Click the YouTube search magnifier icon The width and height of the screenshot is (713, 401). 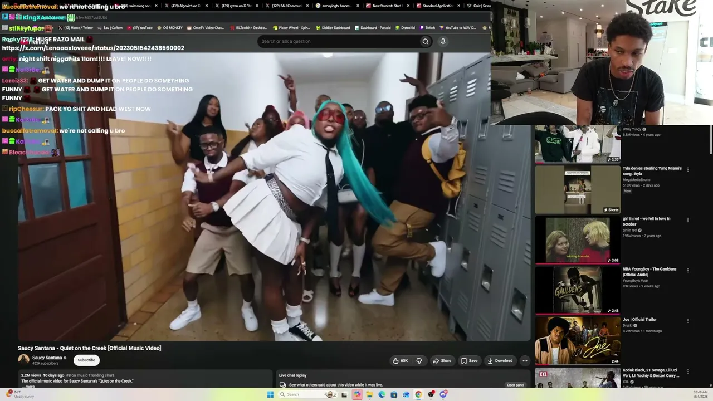point(425,41)
